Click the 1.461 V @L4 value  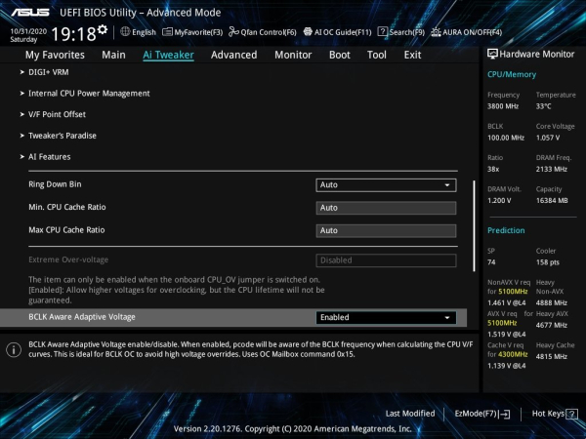(506, 302)
